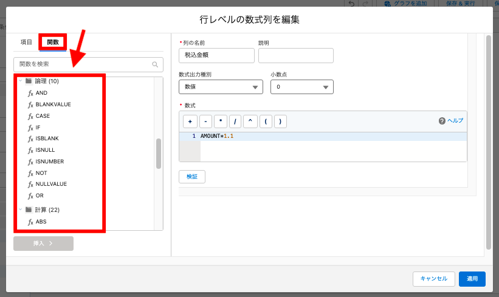
Task: Collapse the 論理 function folder
Action: click(x=21, y=81)
